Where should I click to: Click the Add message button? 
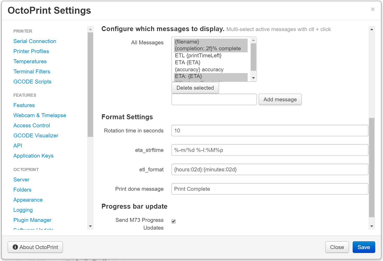280,100
